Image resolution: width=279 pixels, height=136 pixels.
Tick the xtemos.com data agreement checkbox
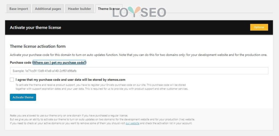pos(12,80)
